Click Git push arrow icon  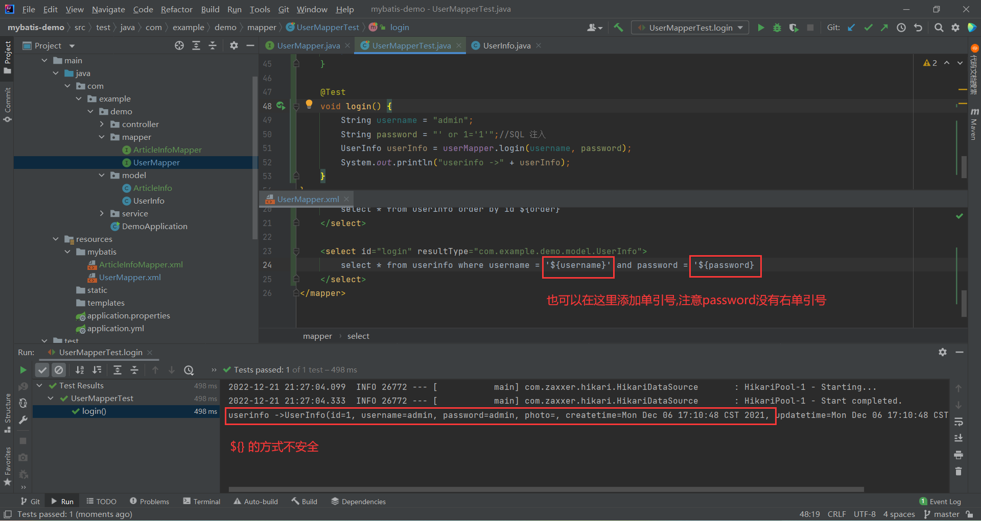pos(884,28)
